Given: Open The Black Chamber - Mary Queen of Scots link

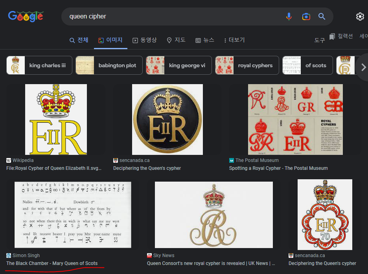Looking at the screenshot, I should click(52, 263).
